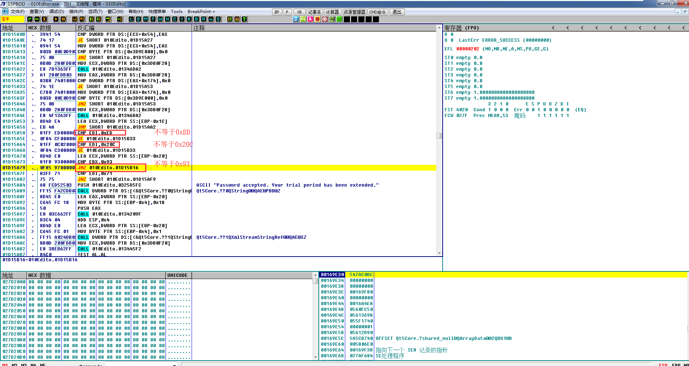The image size is (689, 366).
Task: Open Memory map window (M icon)
Action: [x=146, y=19]
